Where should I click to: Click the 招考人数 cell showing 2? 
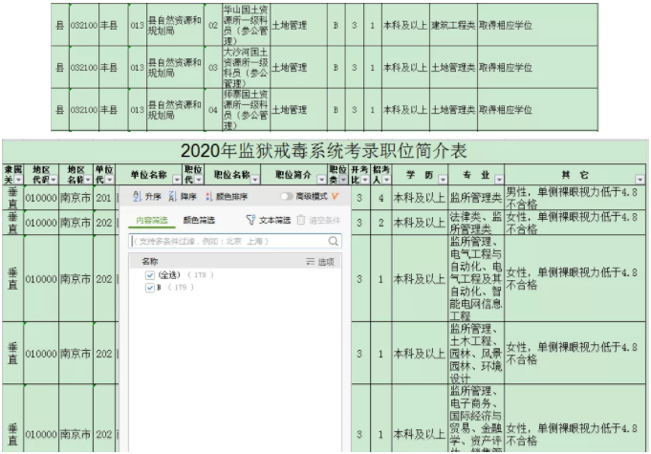pyautogui.click(x=380, y=223)
